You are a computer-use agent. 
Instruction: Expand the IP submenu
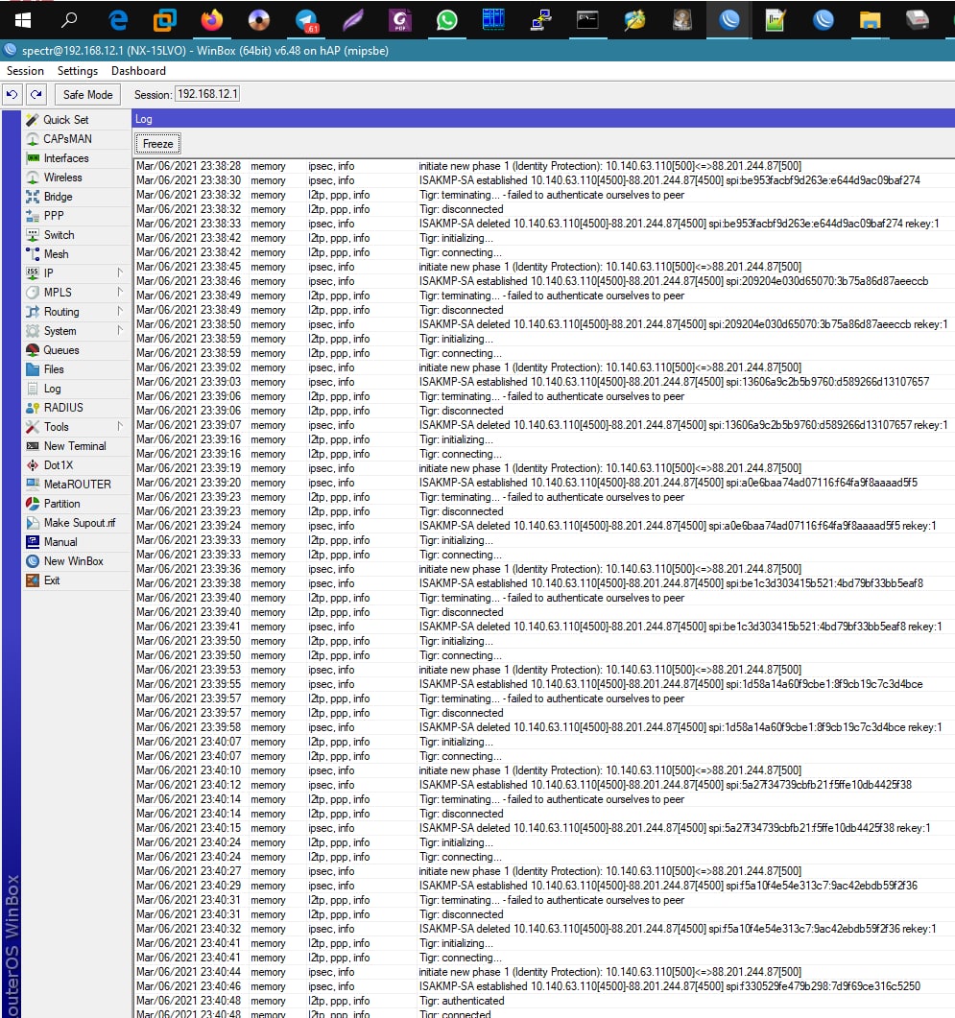(76, 273)
